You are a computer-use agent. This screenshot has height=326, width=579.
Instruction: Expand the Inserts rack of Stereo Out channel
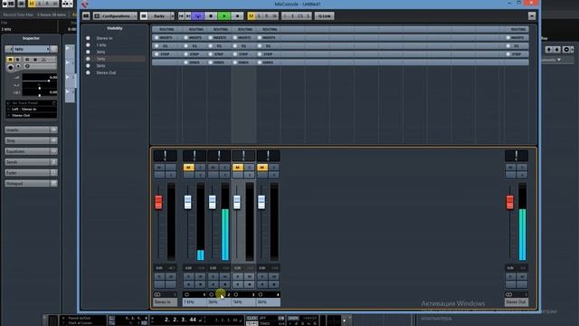click(x=517, y=38)
